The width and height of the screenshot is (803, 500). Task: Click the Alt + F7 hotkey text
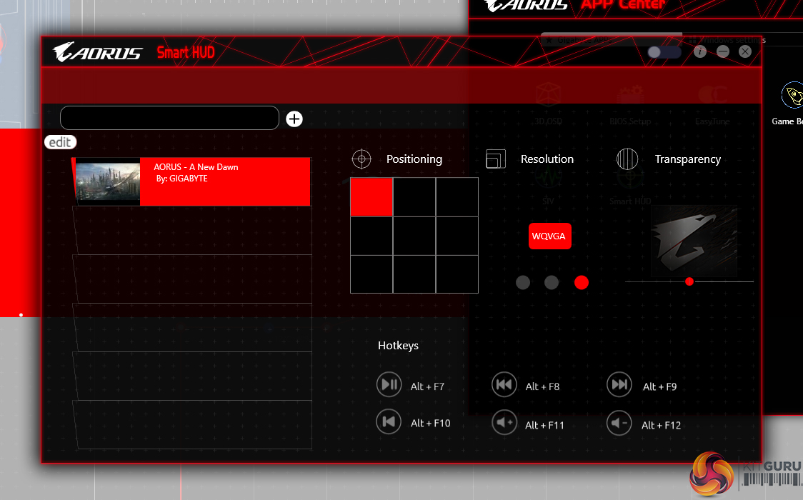pos(427,386)
